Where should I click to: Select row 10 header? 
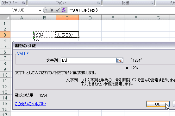pos(5,75)
